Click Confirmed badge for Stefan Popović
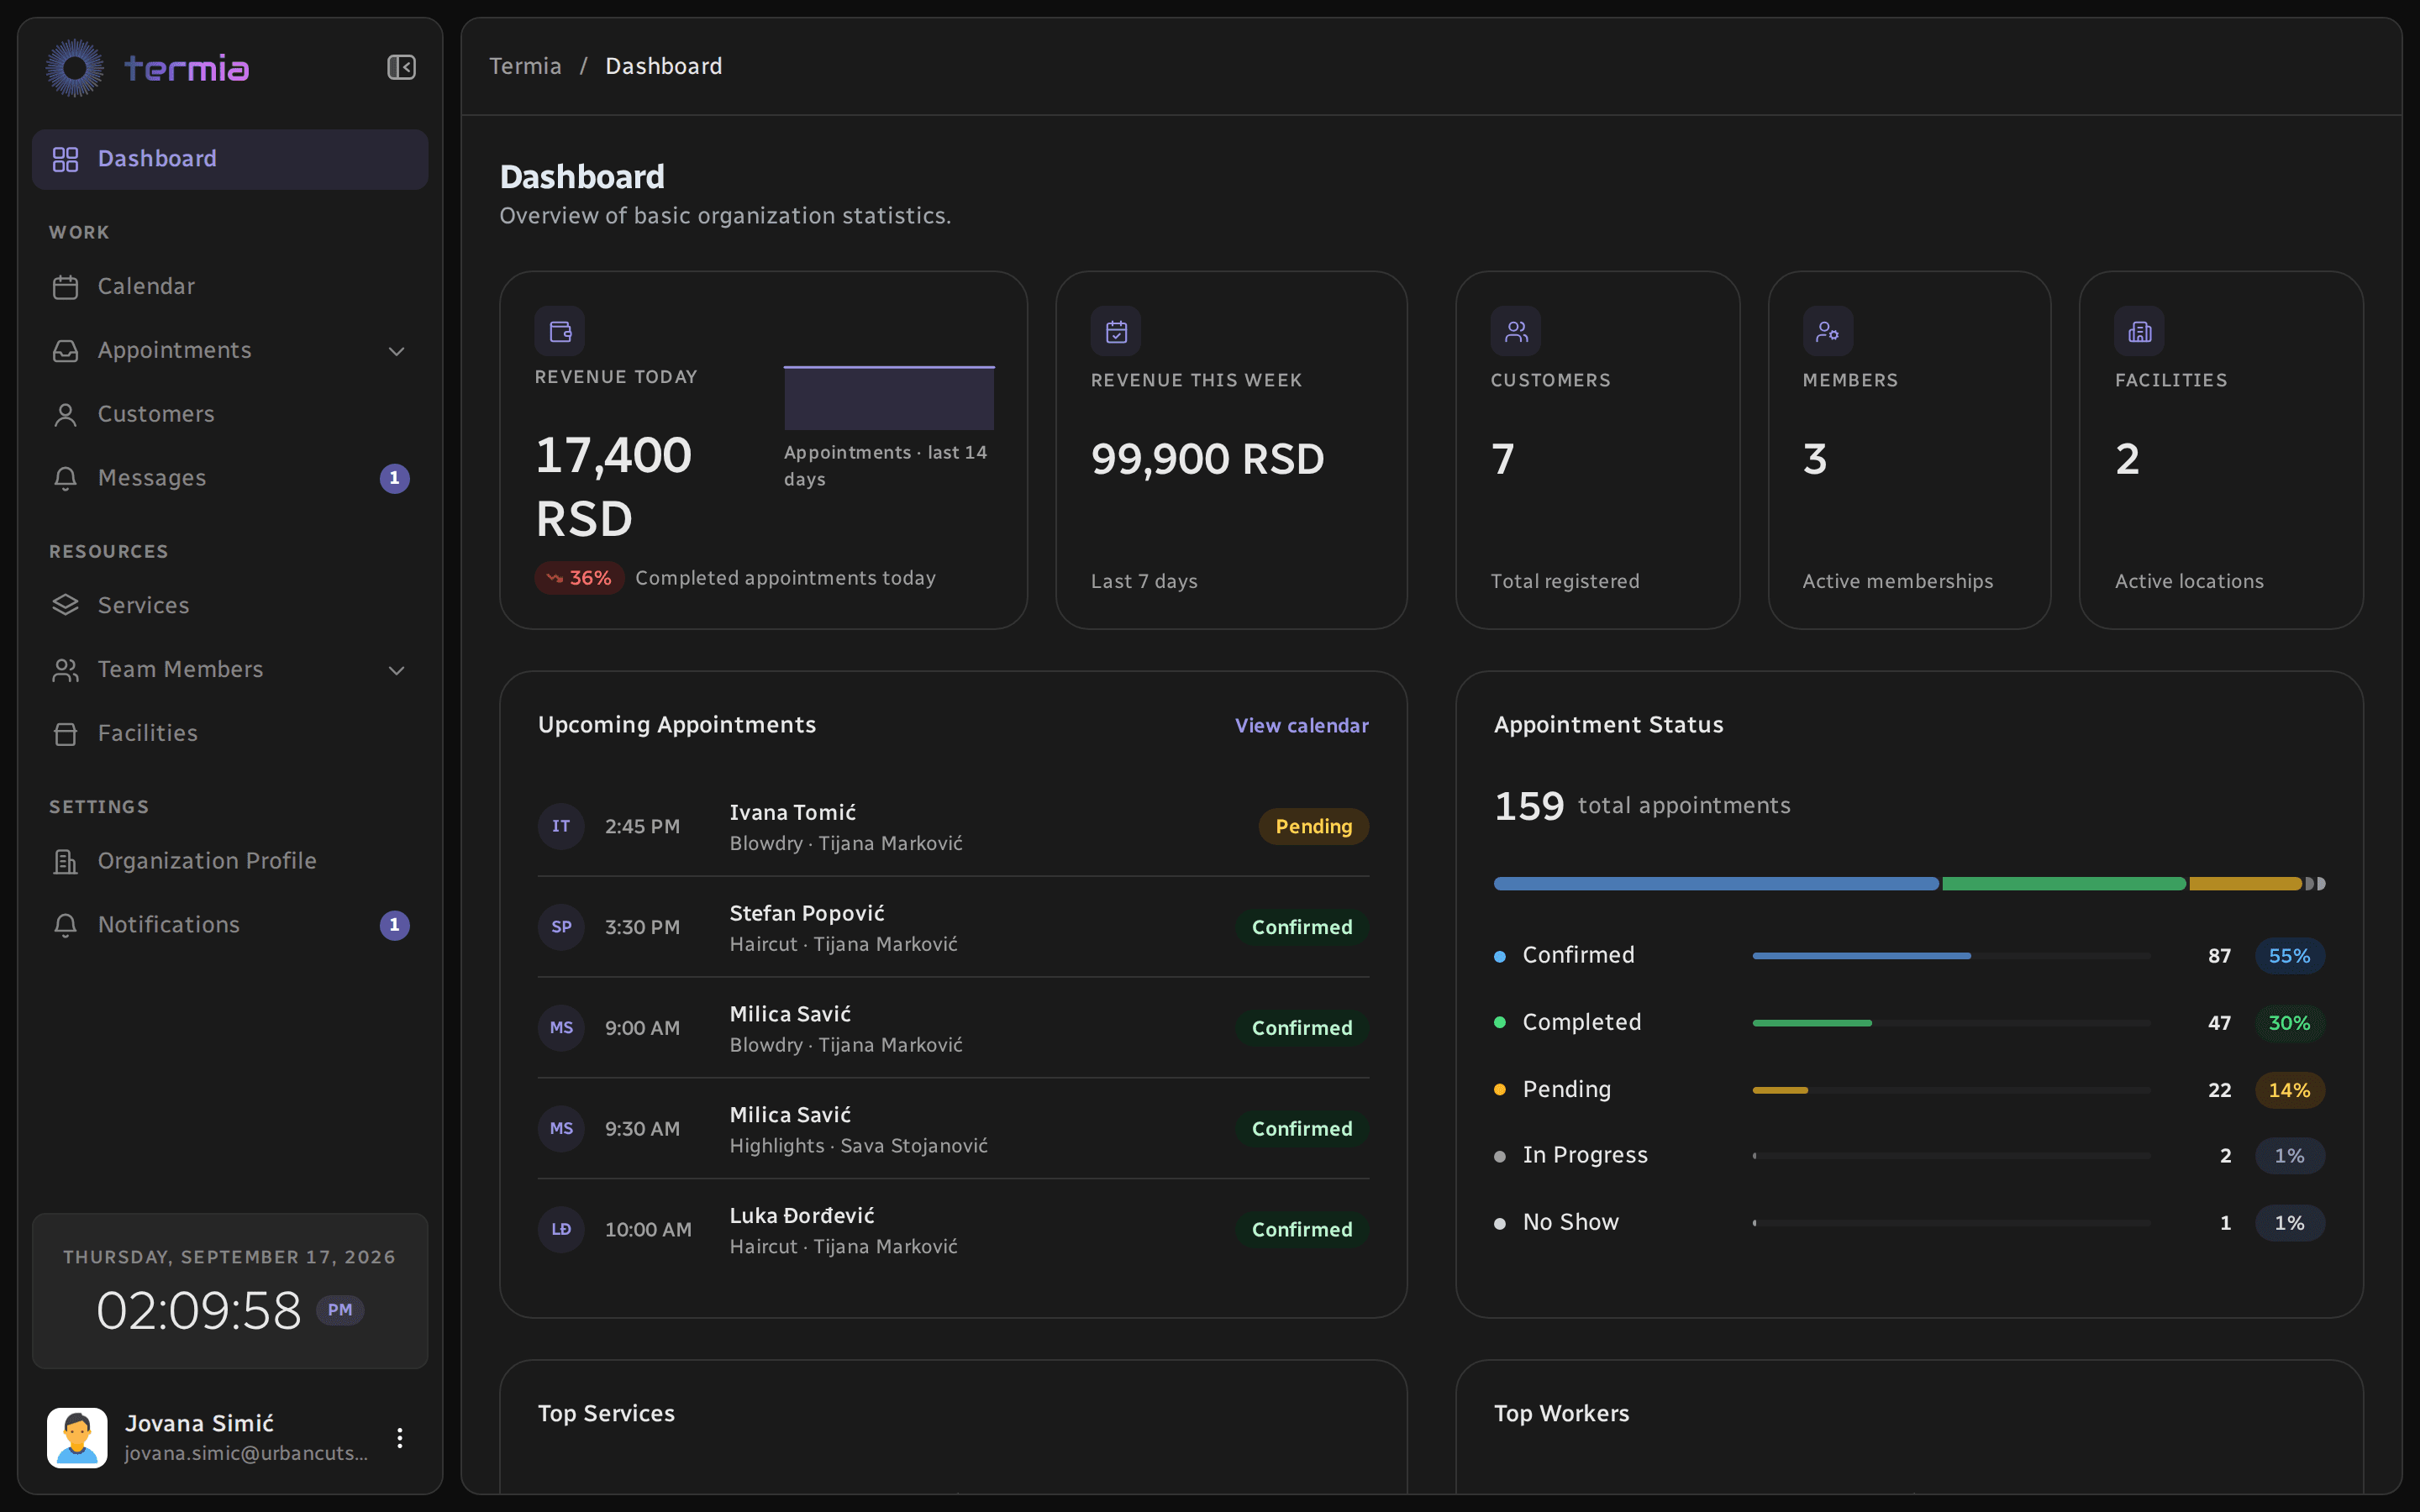 [1302, 927]
